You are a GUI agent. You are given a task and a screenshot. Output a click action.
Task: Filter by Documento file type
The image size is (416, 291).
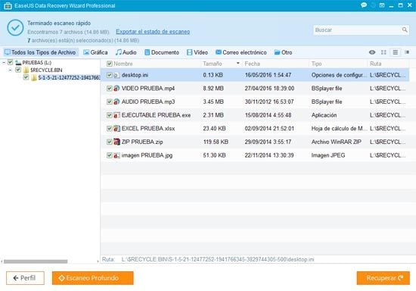point(162,52)
